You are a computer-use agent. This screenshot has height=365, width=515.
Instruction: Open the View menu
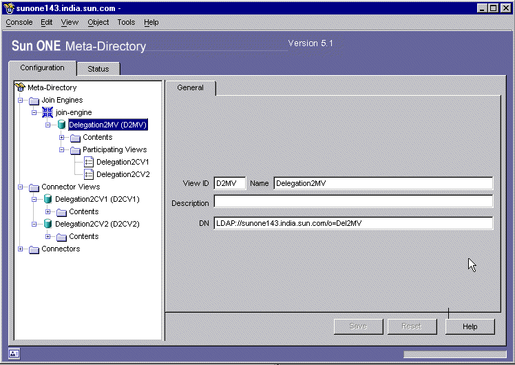pos(70,22)
